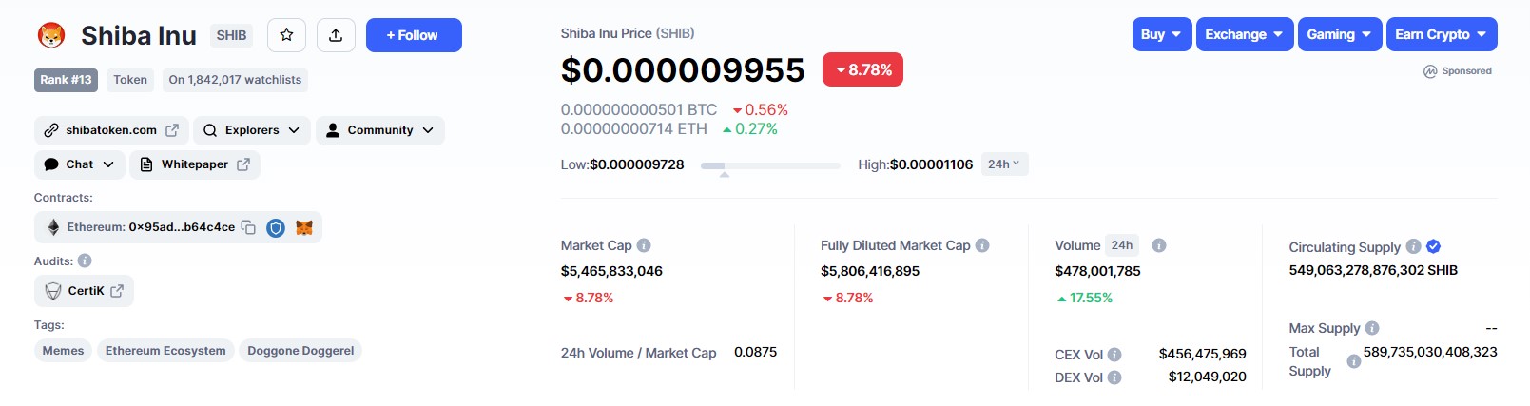Image resolution: width=1530 pixels, height=406 pixels.
Task: Click the blue shield wallet icon
Action: [276, 227]
